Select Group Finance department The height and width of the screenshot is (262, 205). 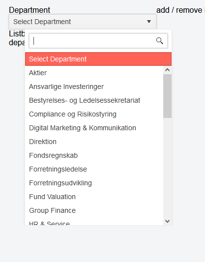94,210
